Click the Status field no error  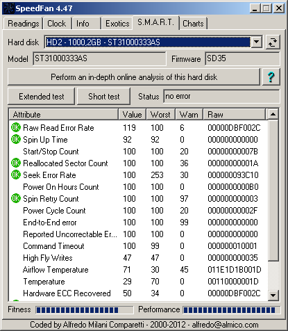pyautogui.click(x=221, y=96)
